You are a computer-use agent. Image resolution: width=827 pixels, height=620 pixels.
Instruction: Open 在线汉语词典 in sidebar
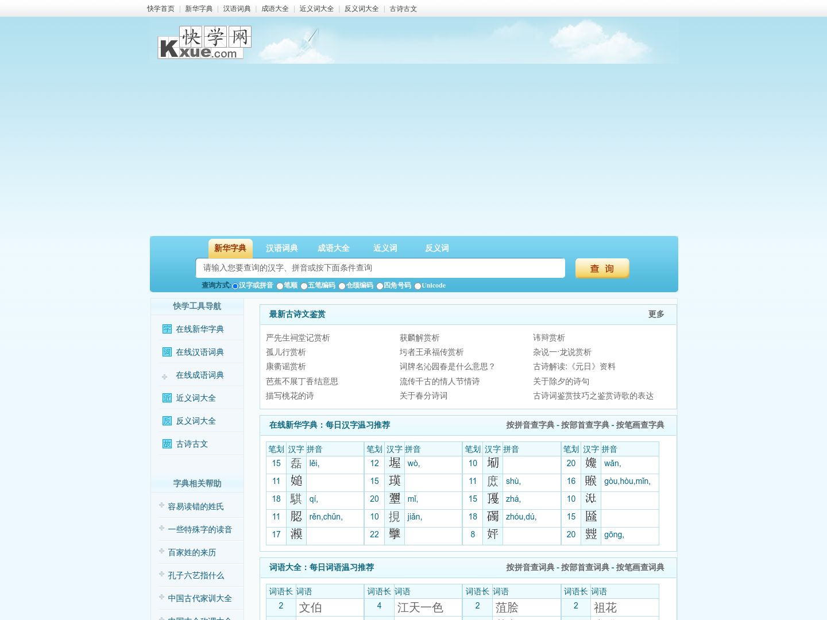pyautogui.click(x=200, y=352)
